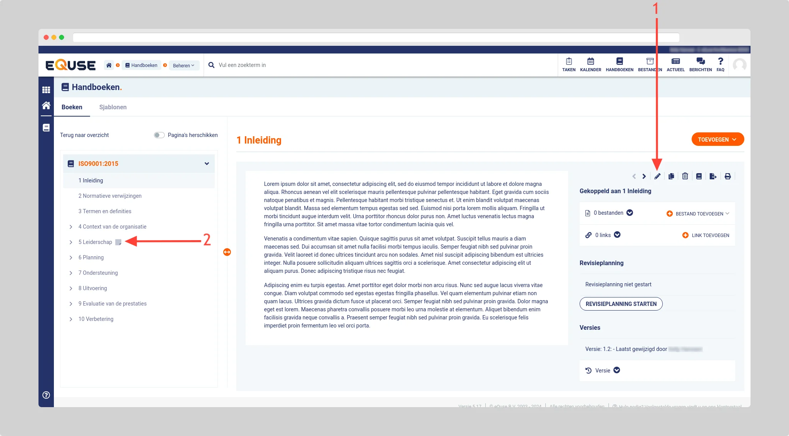Select 2 Normatieve verwijzingen page
The height and width of the screenshot is (436, 789).
pyautogui.click(x=110, y=196)
